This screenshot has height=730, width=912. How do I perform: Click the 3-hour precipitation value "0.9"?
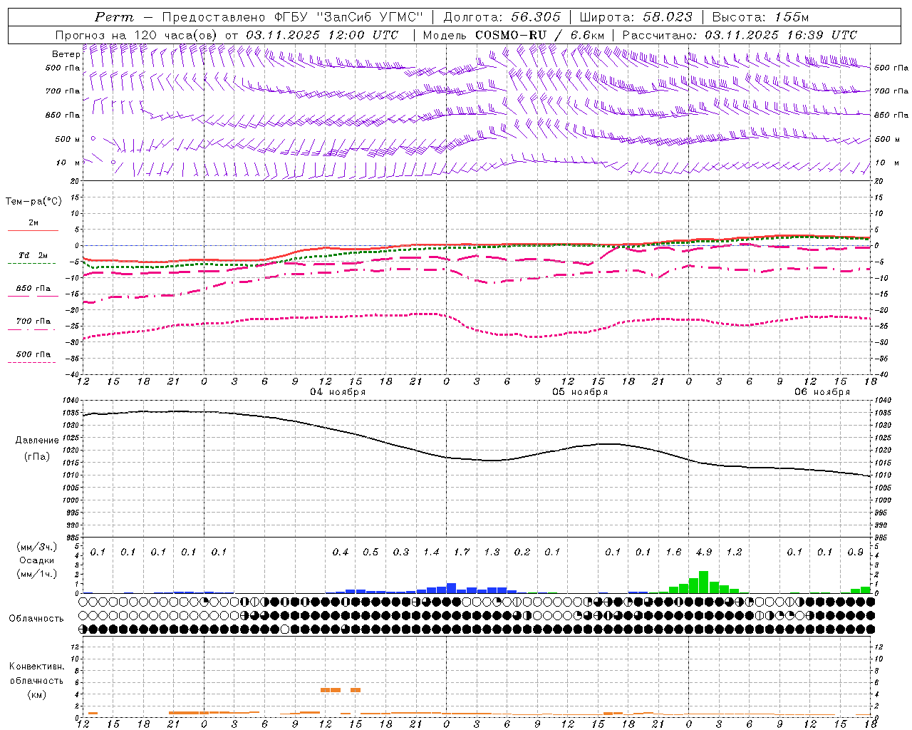pyautogui.click(x=855, y=552)
